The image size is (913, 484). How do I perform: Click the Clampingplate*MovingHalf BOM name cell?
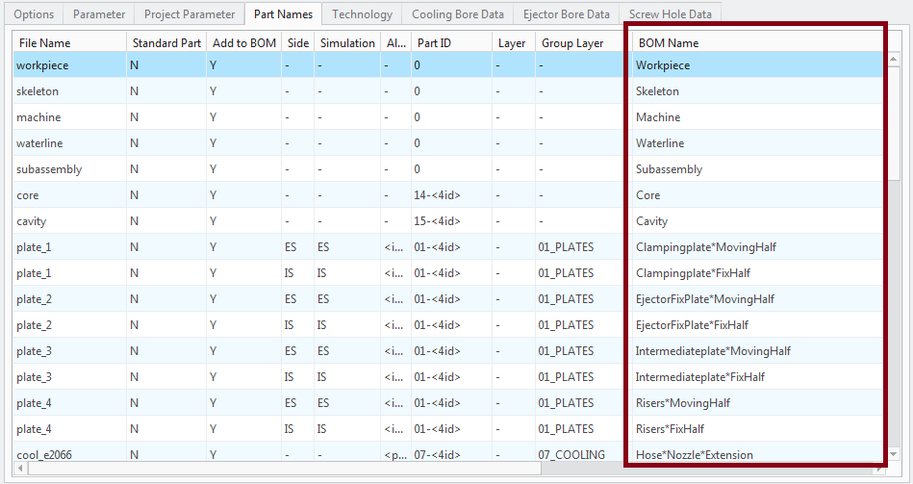[x=705, y=247]
